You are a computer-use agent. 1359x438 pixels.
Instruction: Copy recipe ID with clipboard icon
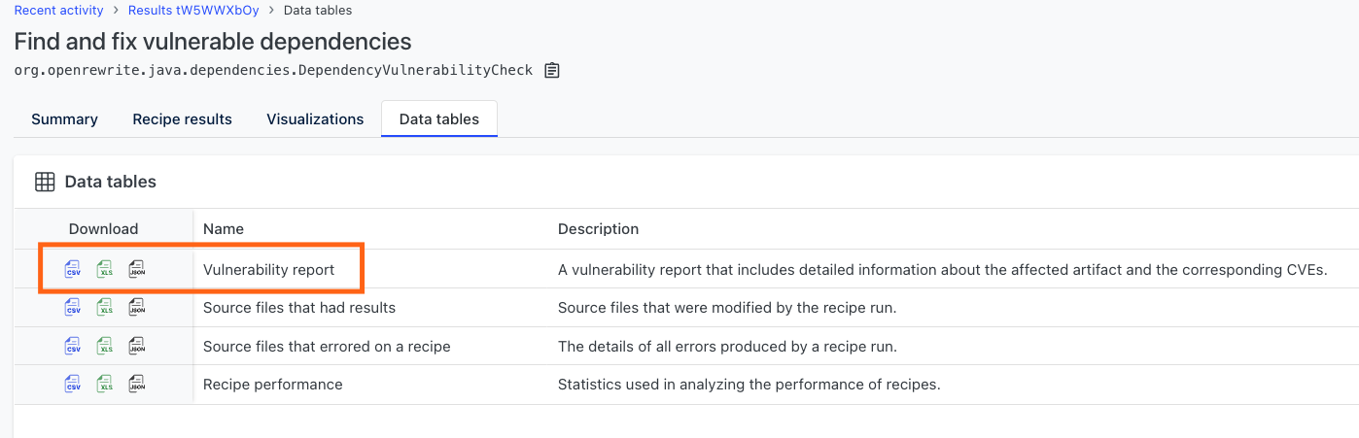click(552, 70)
